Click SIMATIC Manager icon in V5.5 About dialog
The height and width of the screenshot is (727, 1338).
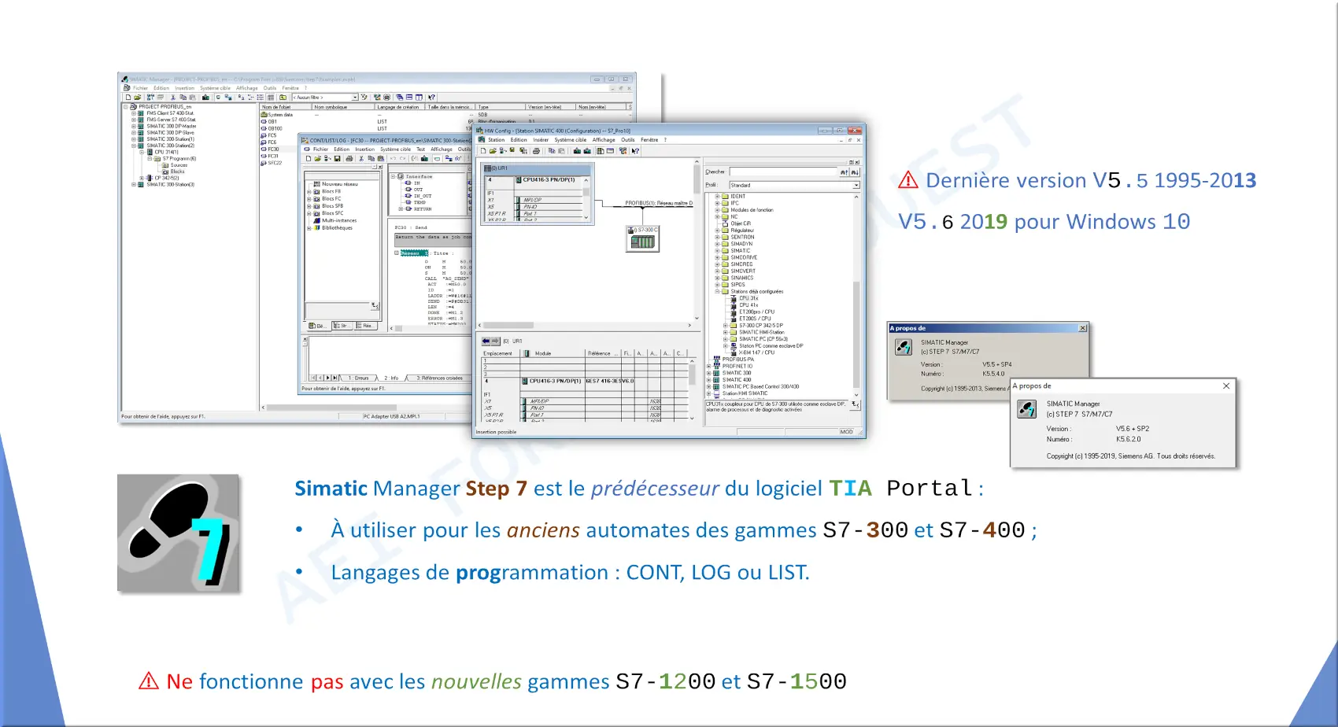point(903,348)
